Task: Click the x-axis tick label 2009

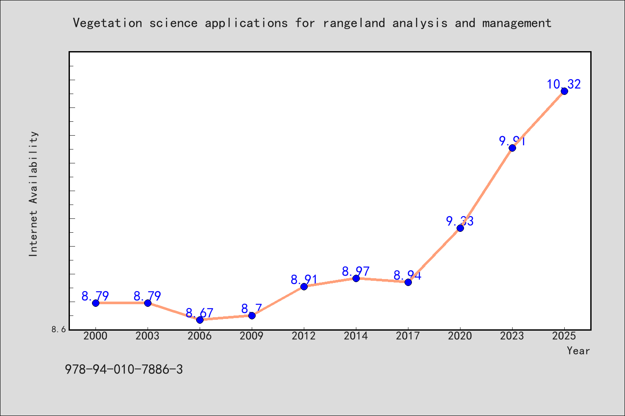Action: pos(252,336)
